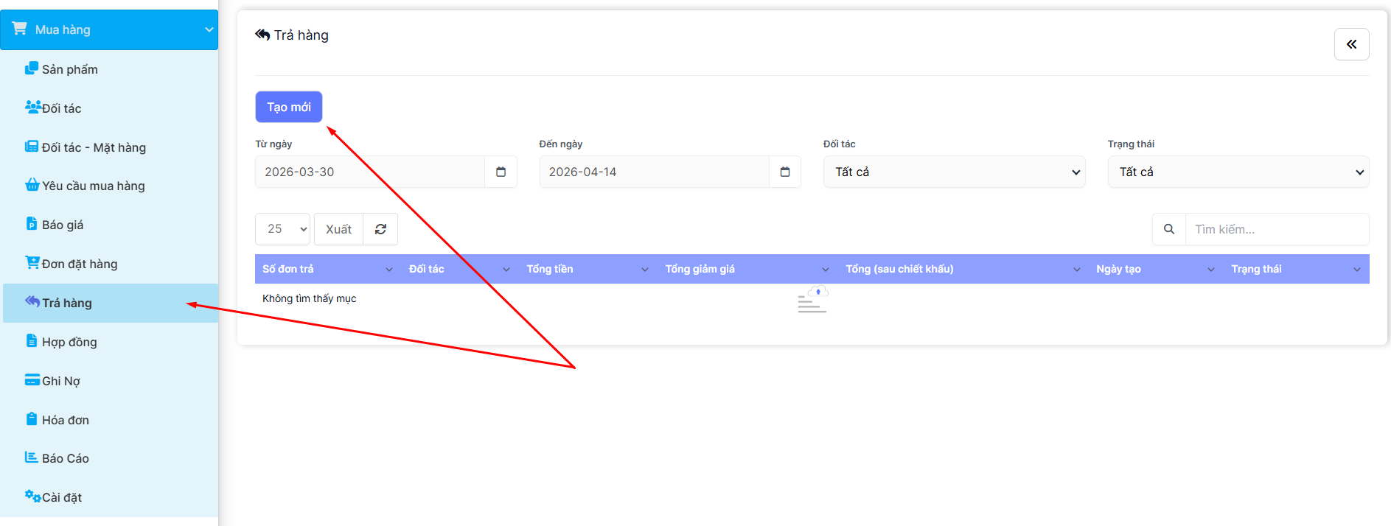The height and width of the screenshot is (526, 1391).
Task: Change the 25 rows-per-page dropdown
Action: [x=282, y=229]
